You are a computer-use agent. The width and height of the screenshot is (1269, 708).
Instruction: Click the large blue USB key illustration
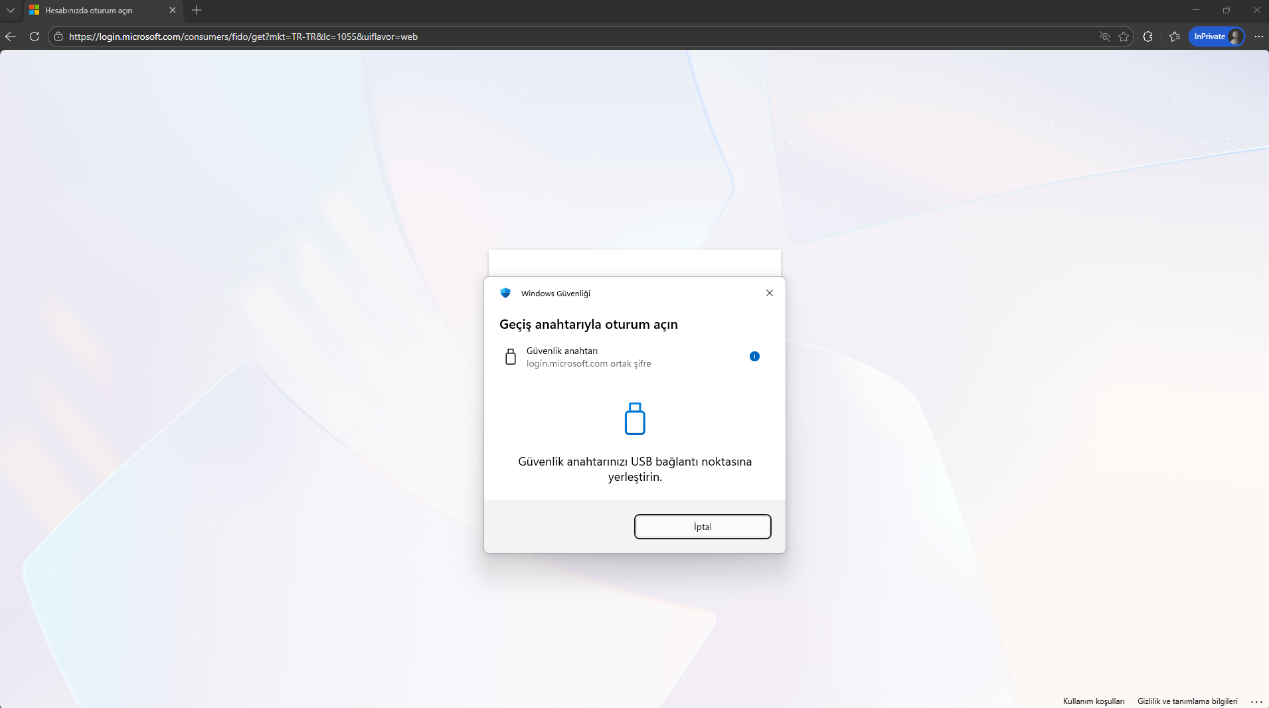[x=635, y=418]
